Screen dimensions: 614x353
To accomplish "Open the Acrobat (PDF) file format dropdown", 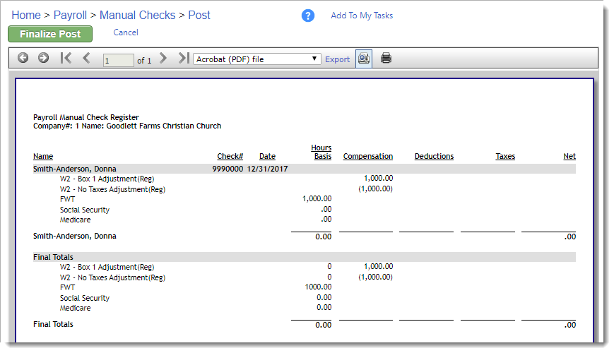I will click(x=257, y=59).
